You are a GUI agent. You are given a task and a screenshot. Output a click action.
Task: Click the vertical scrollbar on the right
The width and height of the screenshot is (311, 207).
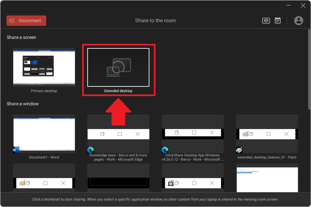click(309, 71)
